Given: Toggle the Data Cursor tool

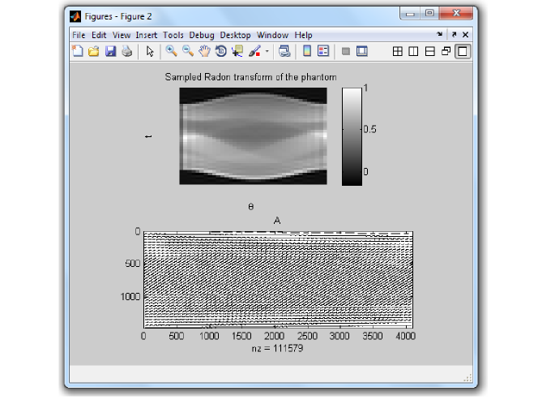Looking at the screenshot, I should click(237, 51).
